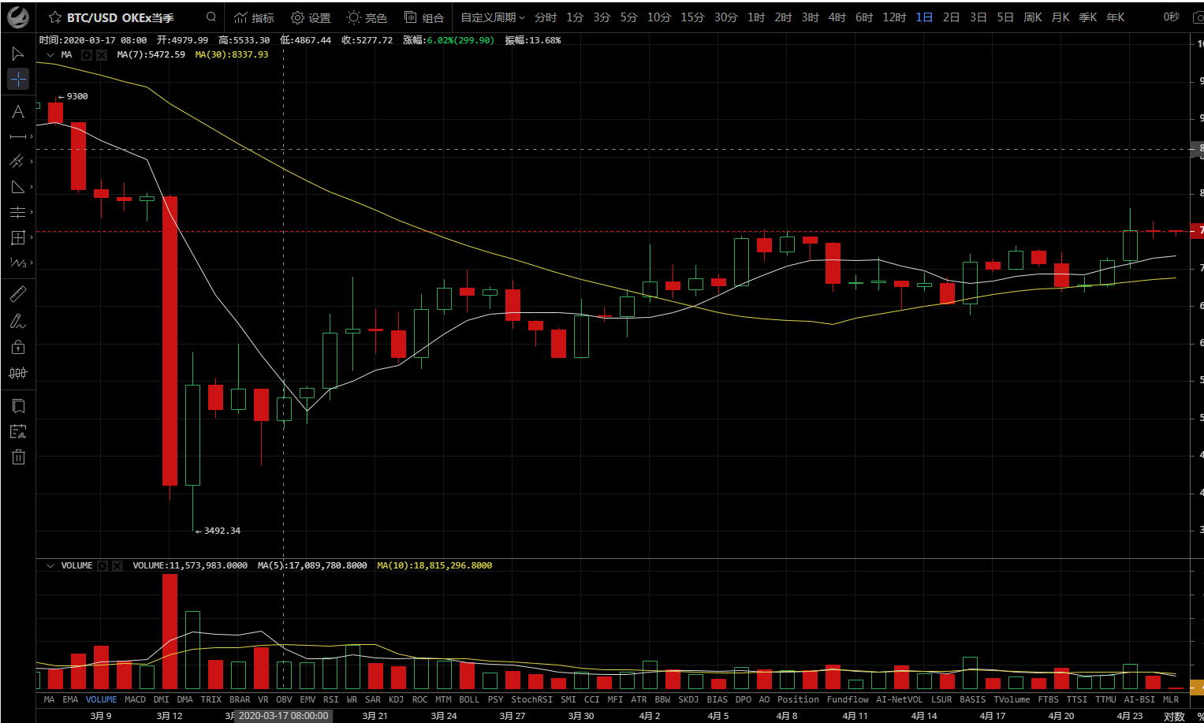Switch sub-indicator to RSI
The width and height of the screenshot is (1204, 723).
point(331,699)
